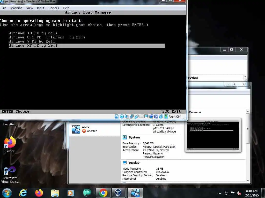Click the hard disk activity status icon

[x=117, y=117]
